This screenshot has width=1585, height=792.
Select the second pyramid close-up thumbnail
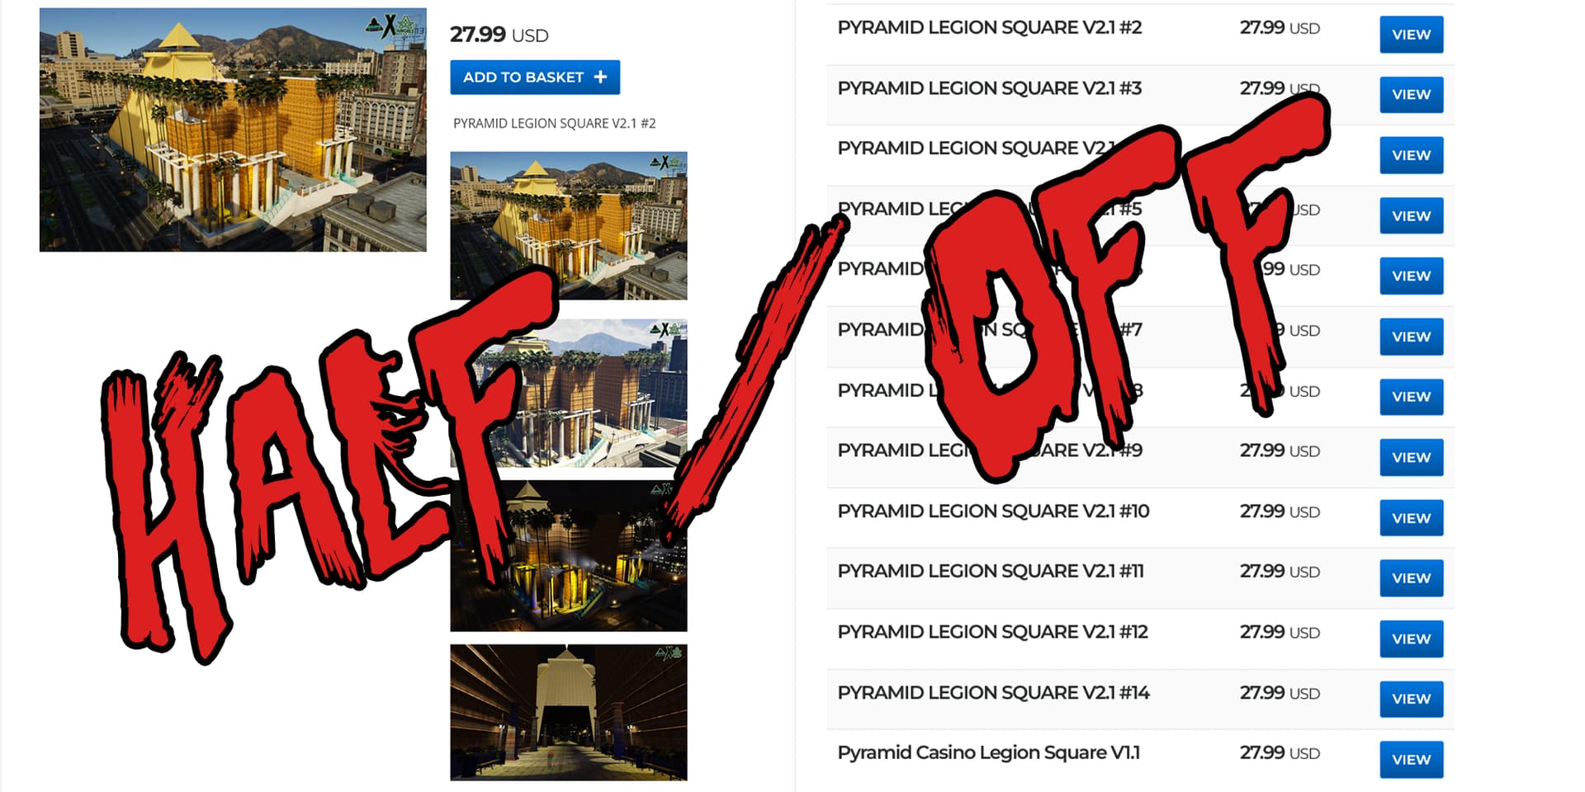tap(568, 393)
